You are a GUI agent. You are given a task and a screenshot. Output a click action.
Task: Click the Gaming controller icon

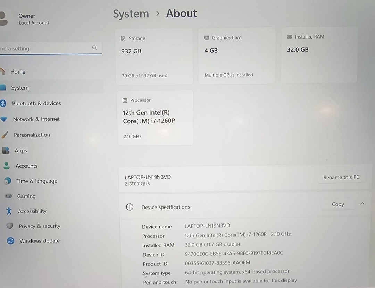[x=8, y=196]
